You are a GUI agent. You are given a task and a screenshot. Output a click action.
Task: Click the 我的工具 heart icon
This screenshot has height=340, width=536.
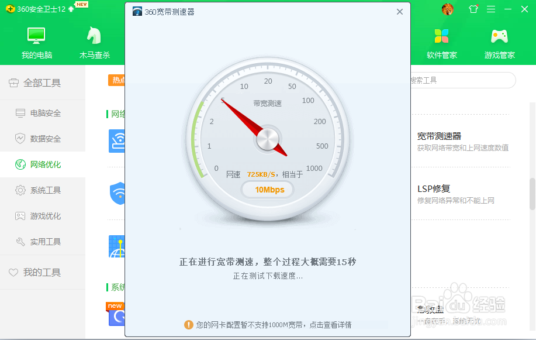point(13,273)
